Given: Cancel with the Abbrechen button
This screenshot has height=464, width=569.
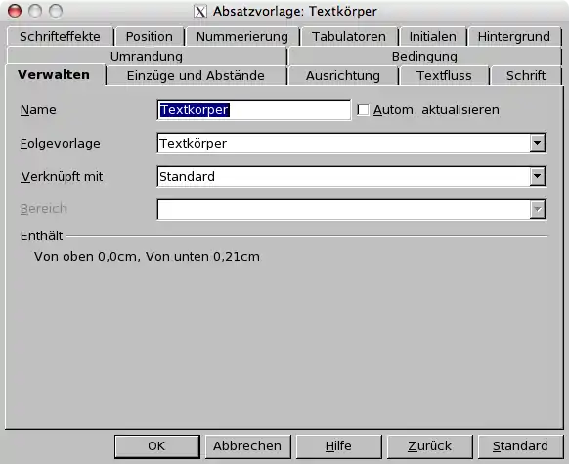Looking at the screenshot, I should tap(247, 446).
